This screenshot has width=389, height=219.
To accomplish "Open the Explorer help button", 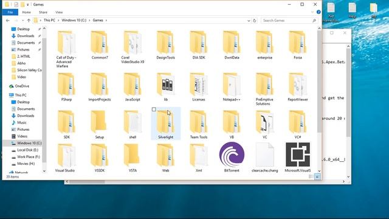I will click(318, 12).
